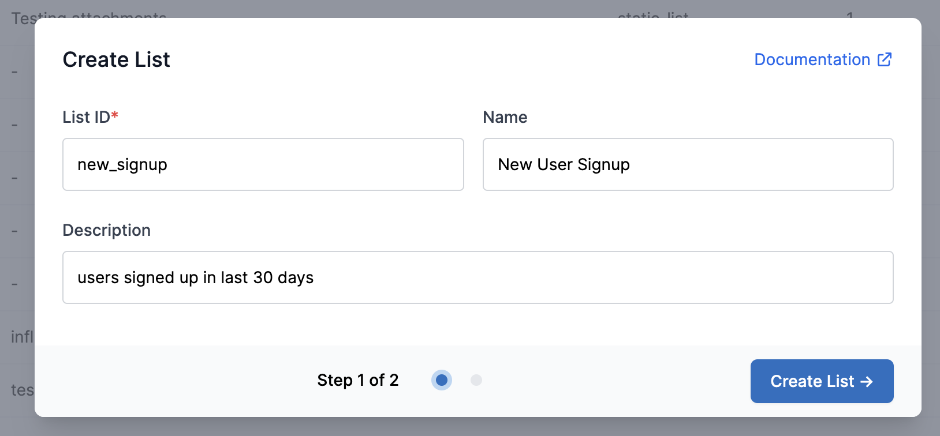The image size is (940, 436).
Task: Click the partially hidden "tes" background row
Action: tap(22, 390)
